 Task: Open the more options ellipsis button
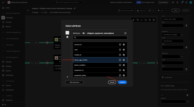click(168, 11)
